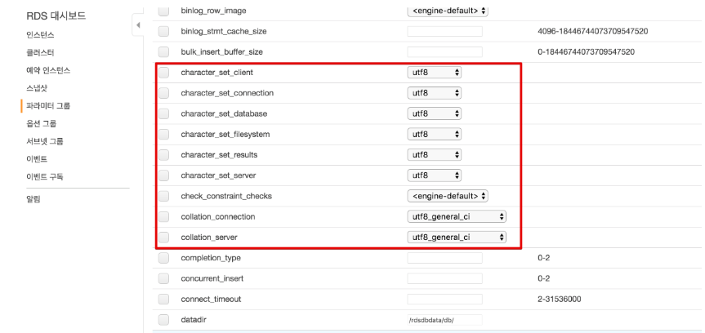Click the check_constraint_checks parameter name

point(226,197)
